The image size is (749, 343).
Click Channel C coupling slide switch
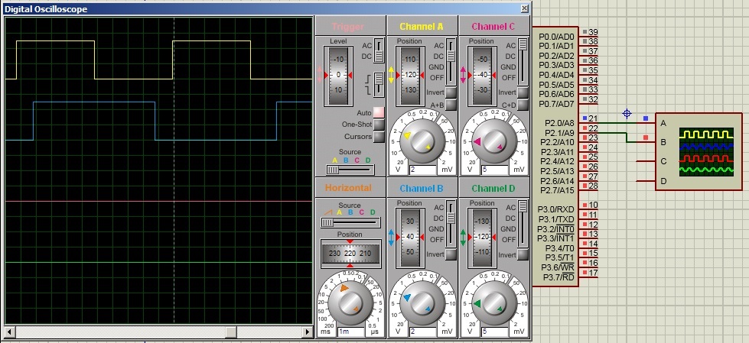tap(523, 61)
